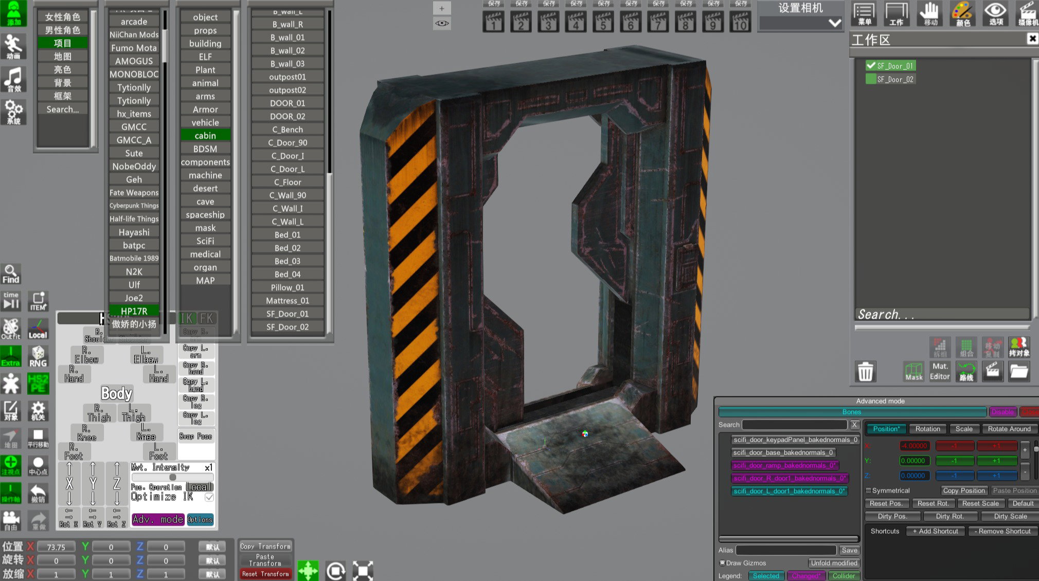Click the Copy Position button

tap(964, 491)
